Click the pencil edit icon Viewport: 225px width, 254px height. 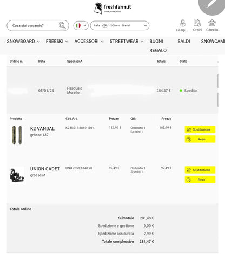pos(213,5)
